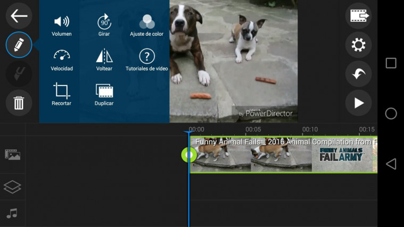Tap the Android home circle
Screen dimensions: 404x227
pos(391,114)
